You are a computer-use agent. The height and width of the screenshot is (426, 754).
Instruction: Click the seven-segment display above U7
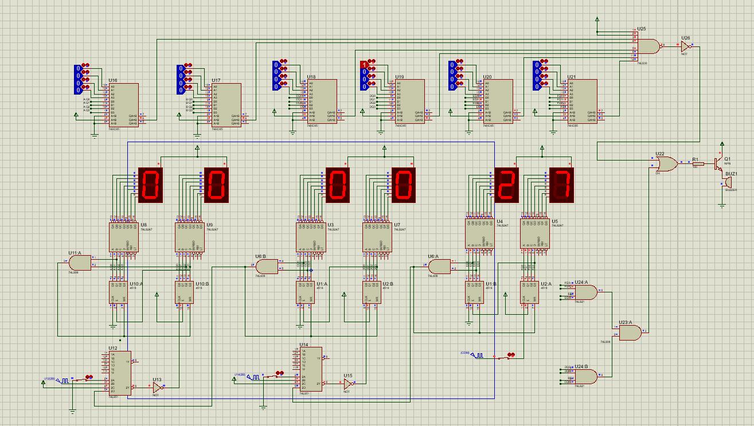coord(404,185)
